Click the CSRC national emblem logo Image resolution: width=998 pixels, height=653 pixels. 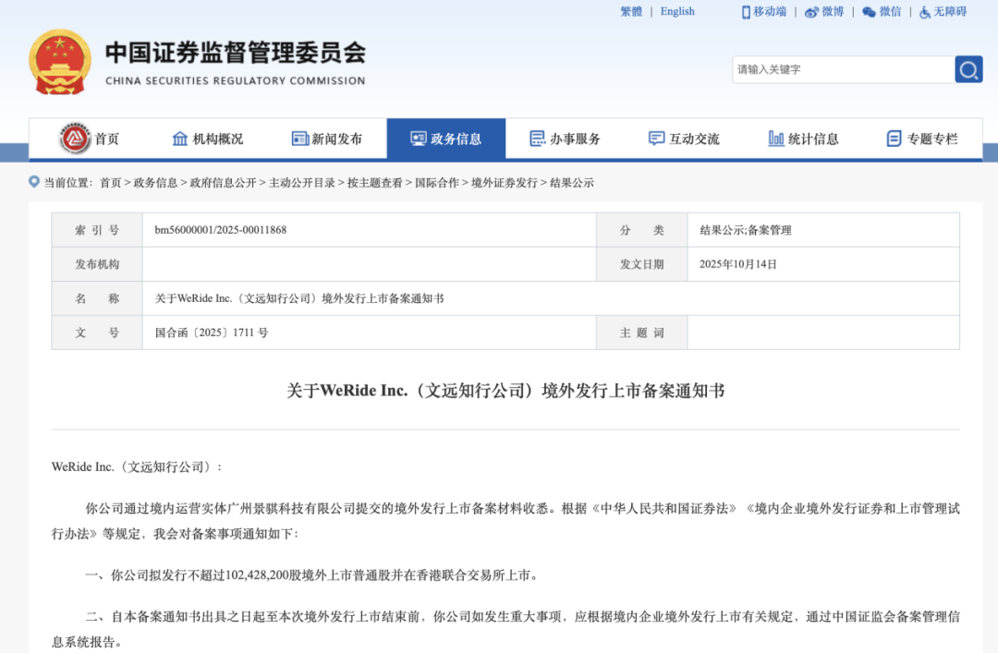pyautogui.click(x=60, y=62)
